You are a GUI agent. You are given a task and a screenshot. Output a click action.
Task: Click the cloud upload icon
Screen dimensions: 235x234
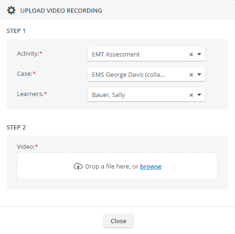point(78,166)
